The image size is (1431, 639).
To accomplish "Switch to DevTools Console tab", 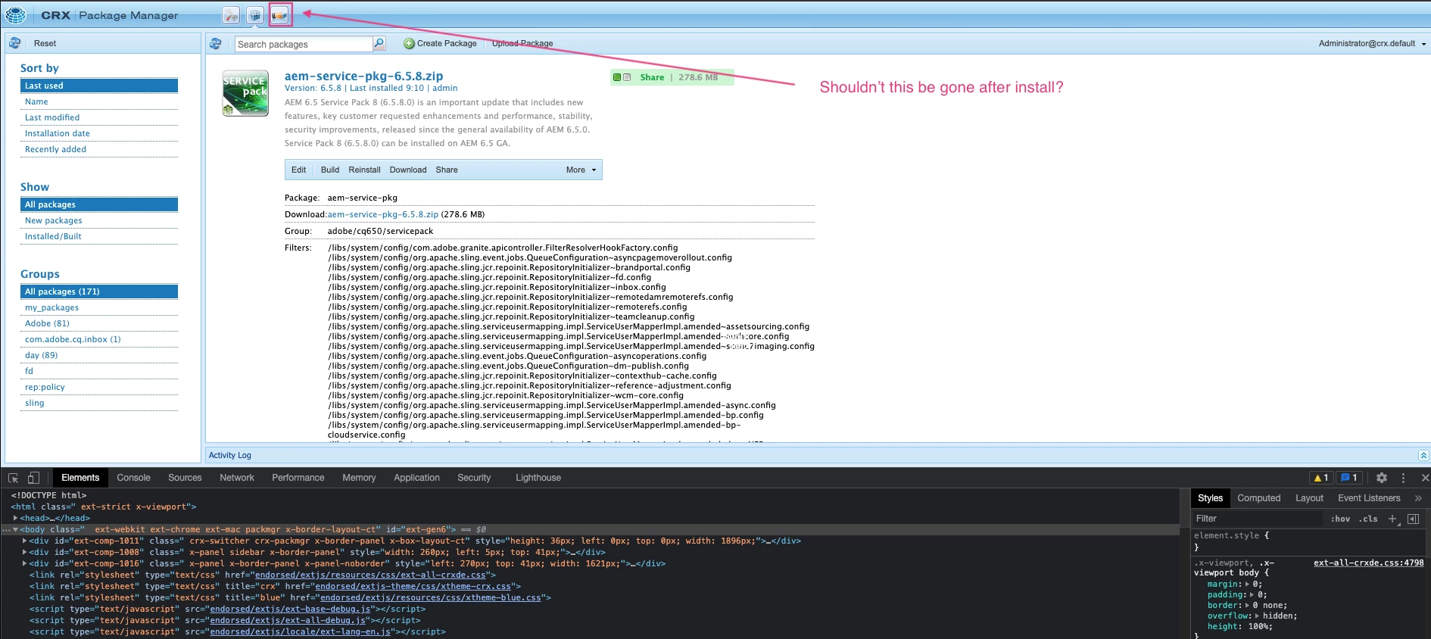I will [134, 478].
